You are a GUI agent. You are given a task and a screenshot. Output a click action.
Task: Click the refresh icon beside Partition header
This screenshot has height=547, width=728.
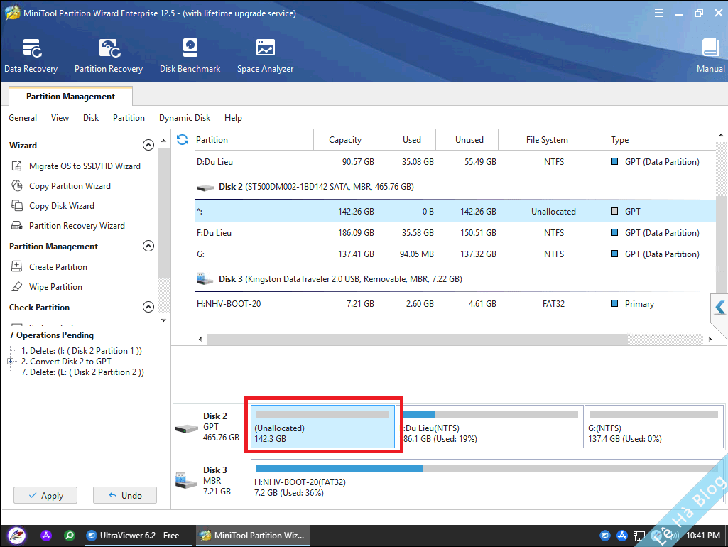(x=182, y=140)
